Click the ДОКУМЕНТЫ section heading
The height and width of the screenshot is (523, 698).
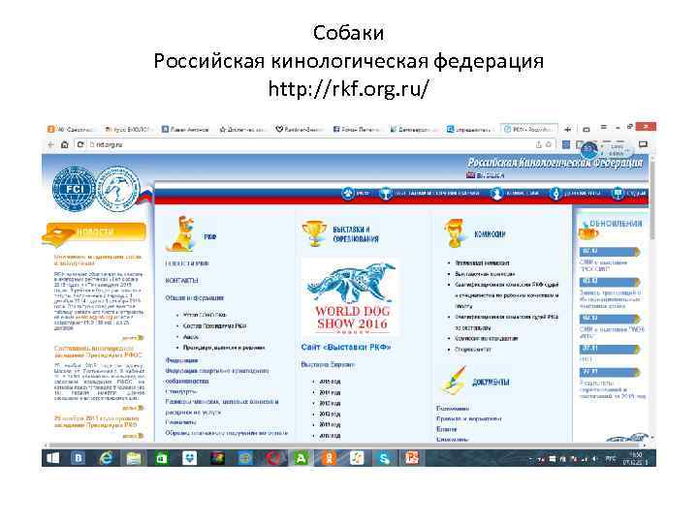491,382
